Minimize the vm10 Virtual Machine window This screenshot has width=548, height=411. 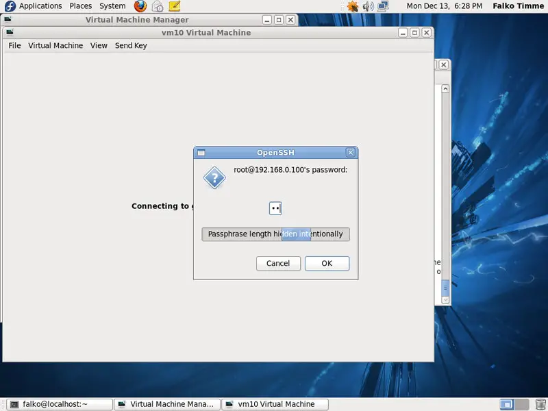coord(403,32)
